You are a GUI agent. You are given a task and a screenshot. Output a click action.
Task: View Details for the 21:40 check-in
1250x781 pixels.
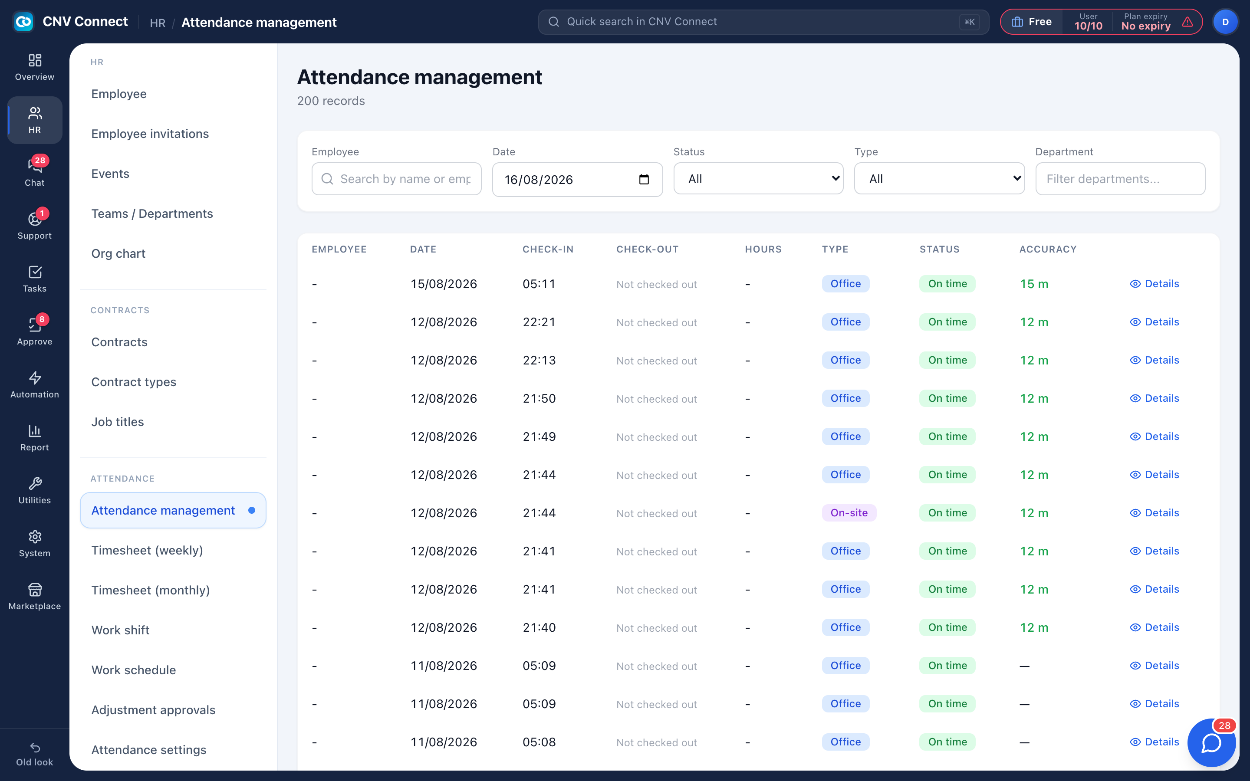point(1155,627)
